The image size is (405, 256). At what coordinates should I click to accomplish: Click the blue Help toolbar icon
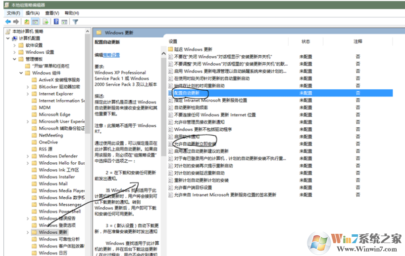pos(56,22)
